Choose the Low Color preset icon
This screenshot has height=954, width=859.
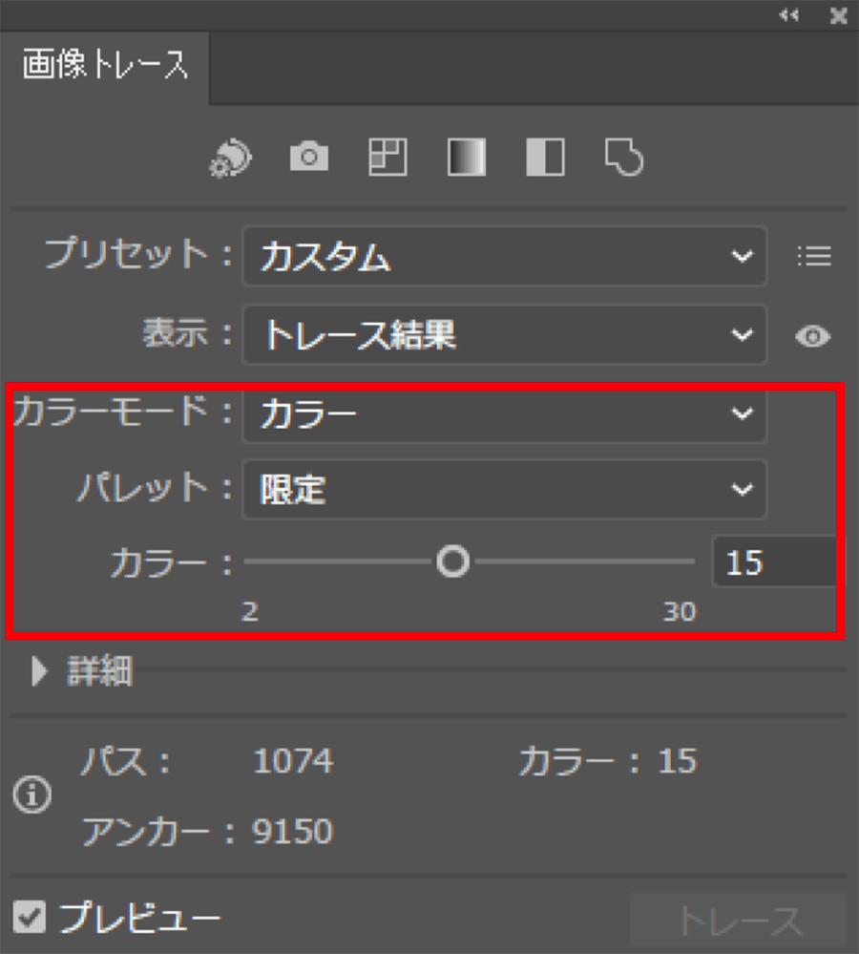click(x=388, y=157)
